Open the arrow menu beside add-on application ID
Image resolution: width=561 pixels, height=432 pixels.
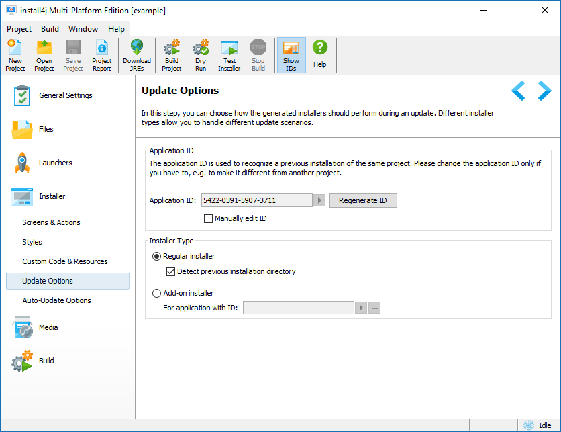(x=361, y=308)
